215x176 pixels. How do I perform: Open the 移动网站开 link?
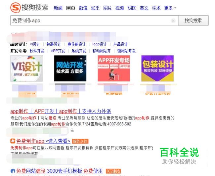click(102, 51)
